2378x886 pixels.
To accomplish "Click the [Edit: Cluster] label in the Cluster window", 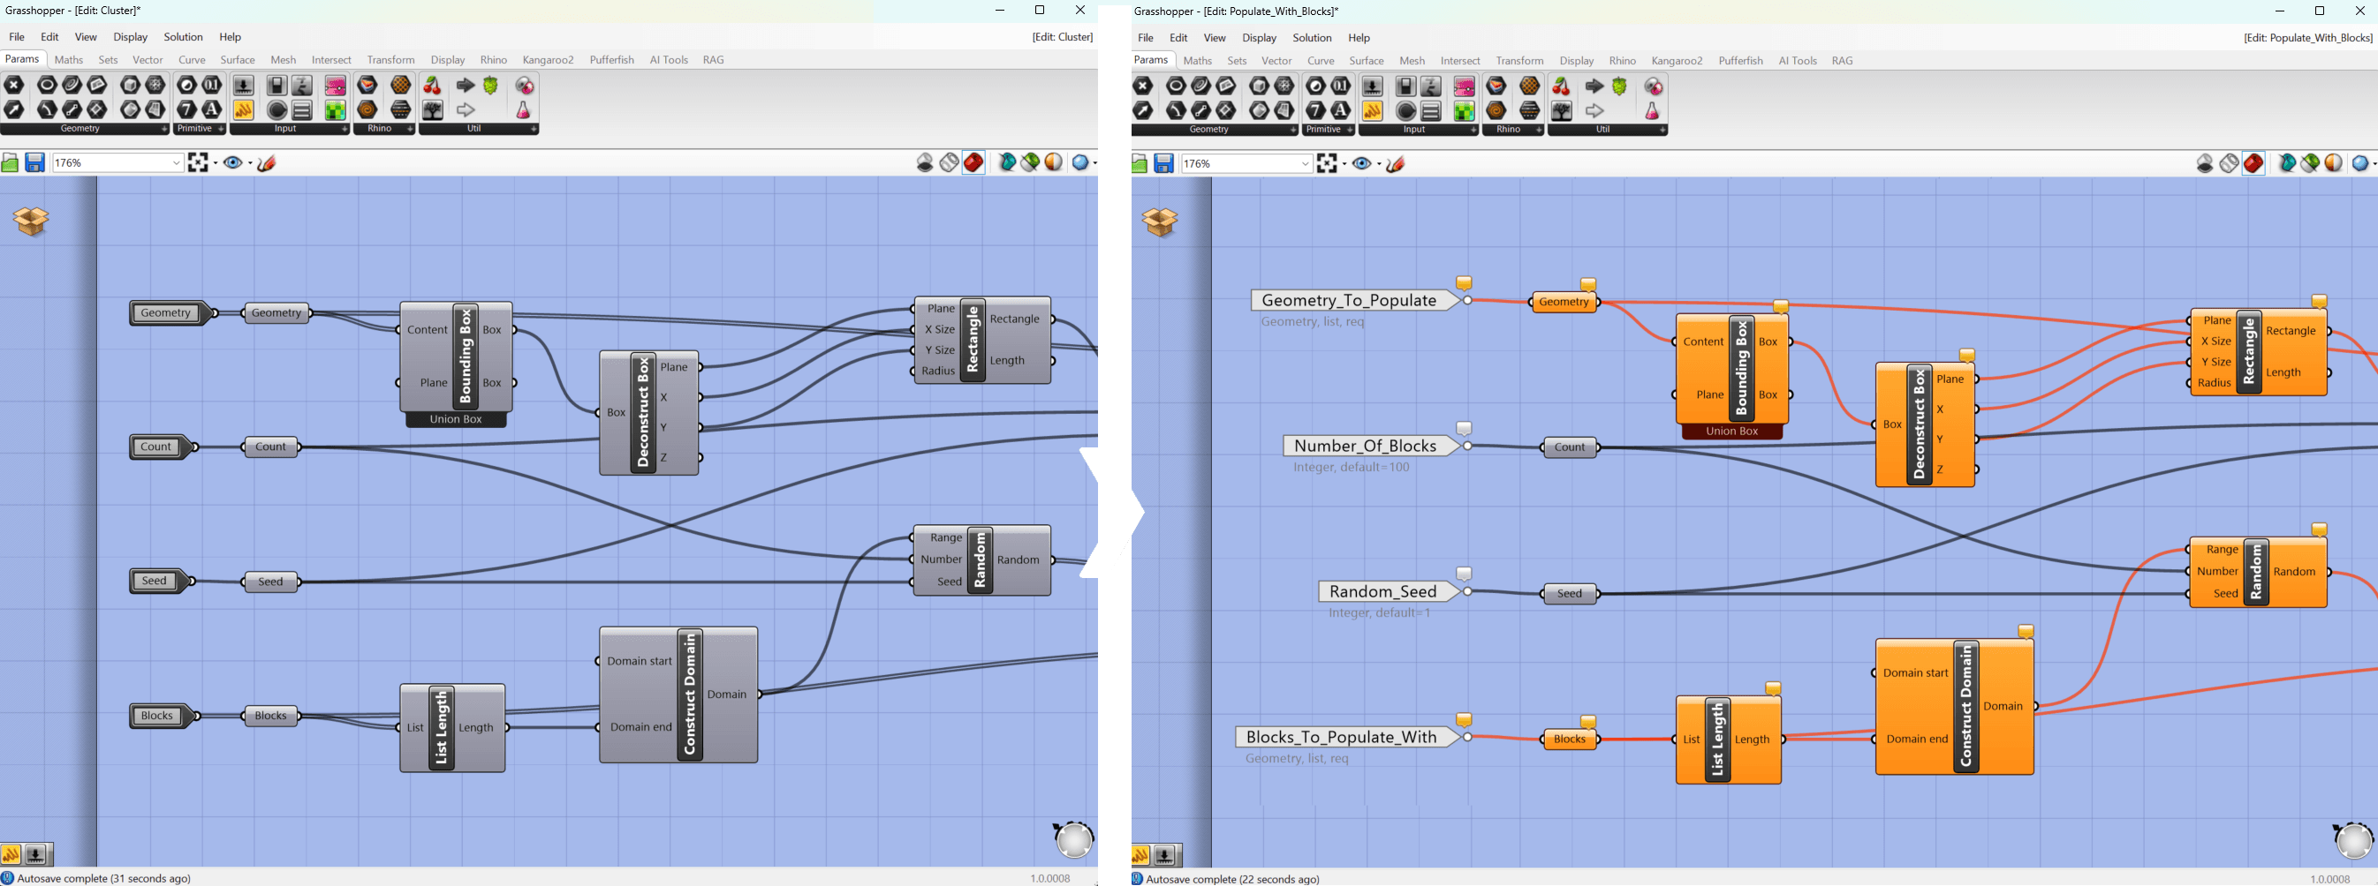I will point(1063,37).
